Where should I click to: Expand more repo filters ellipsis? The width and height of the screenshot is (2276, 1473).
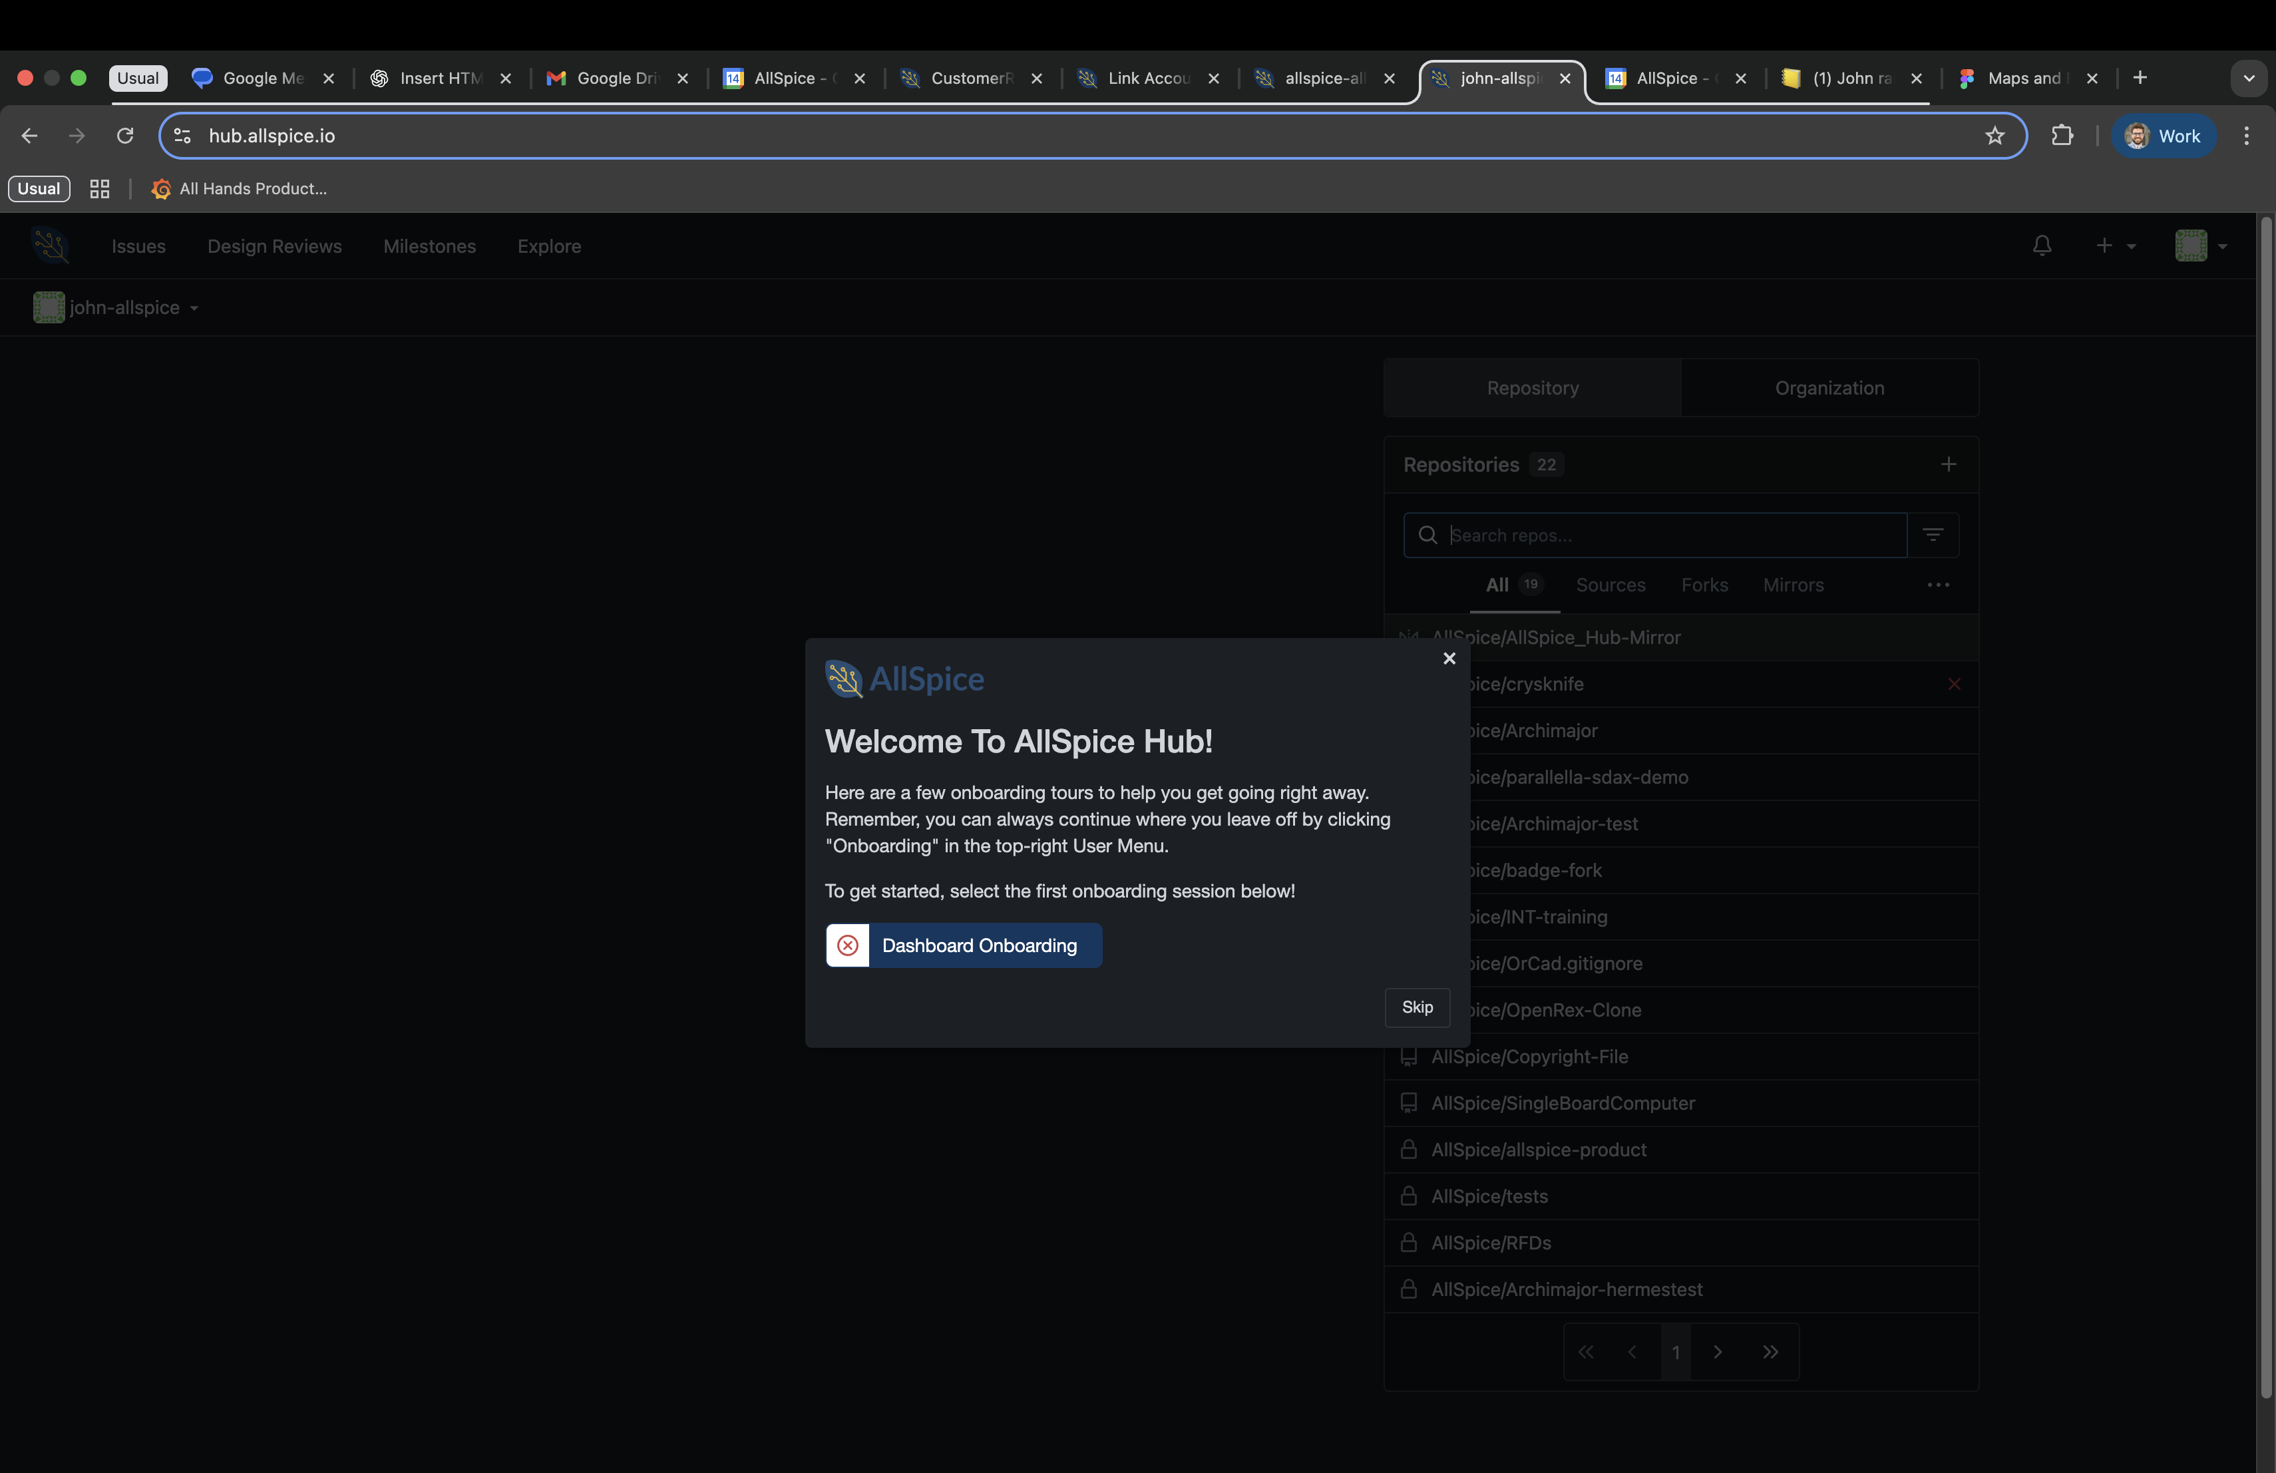point(1937,585)
